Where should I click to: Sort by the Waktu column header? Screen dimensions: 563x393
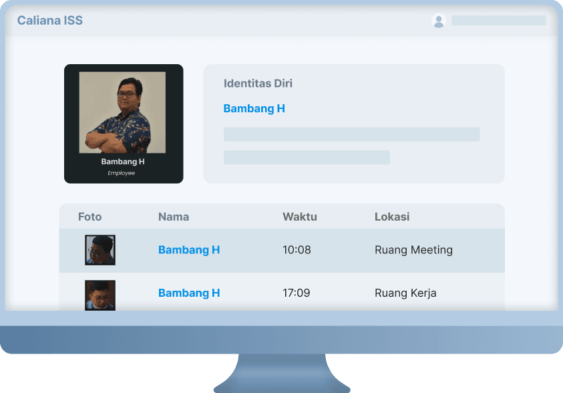point(299,217)
